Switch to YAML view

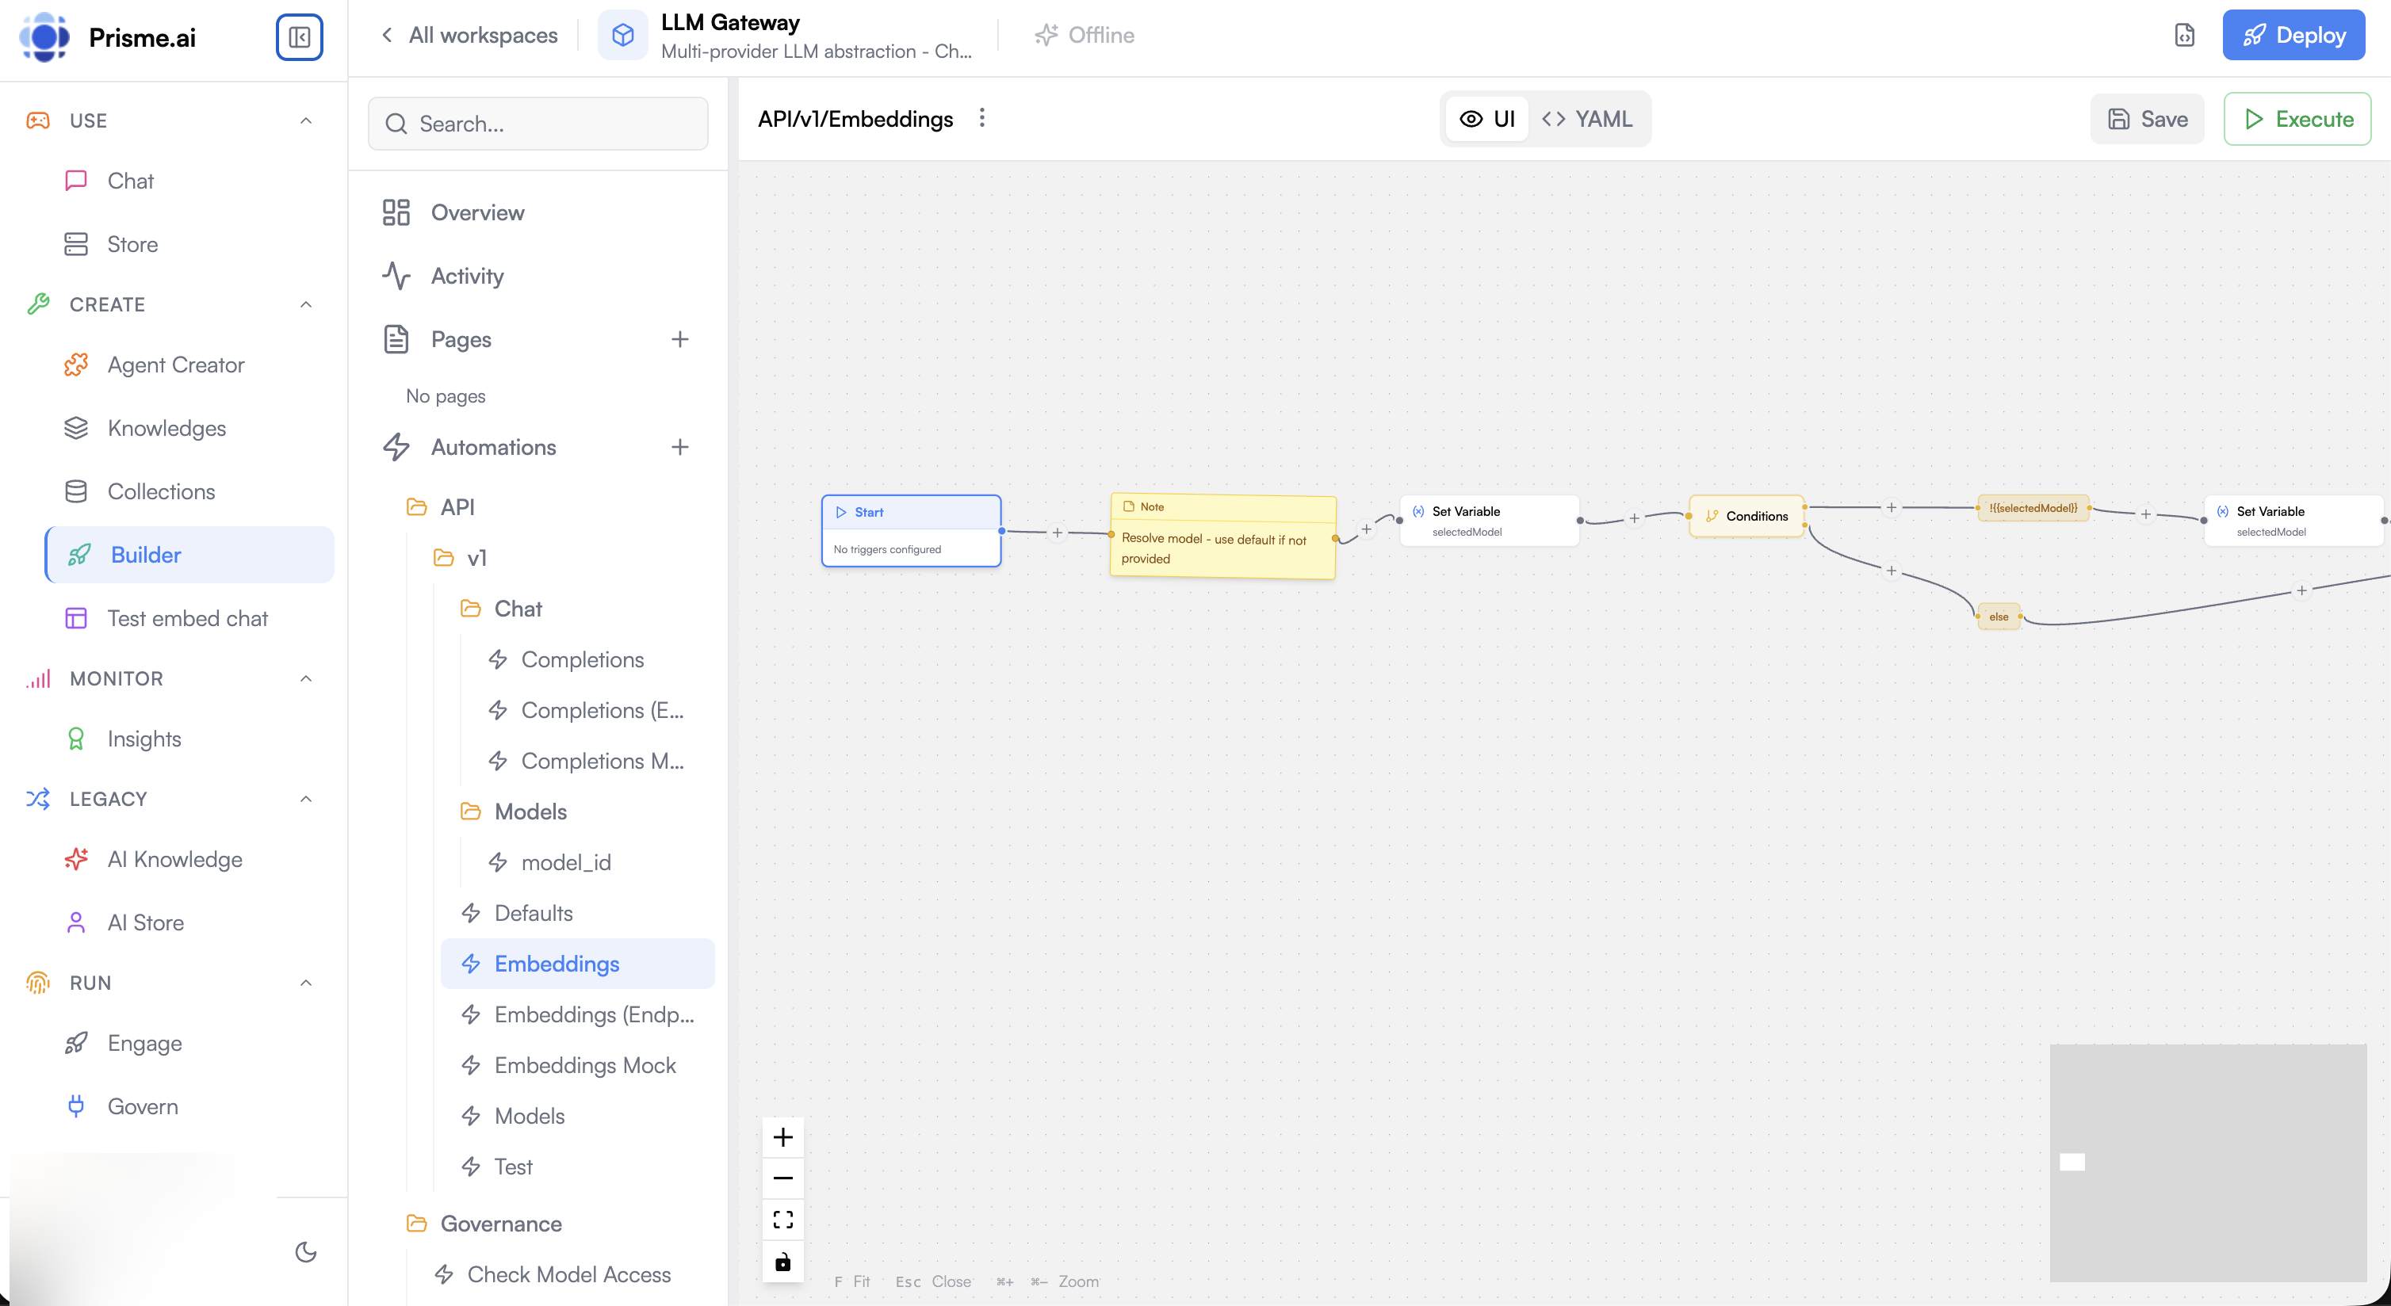tap(1587, 119)
